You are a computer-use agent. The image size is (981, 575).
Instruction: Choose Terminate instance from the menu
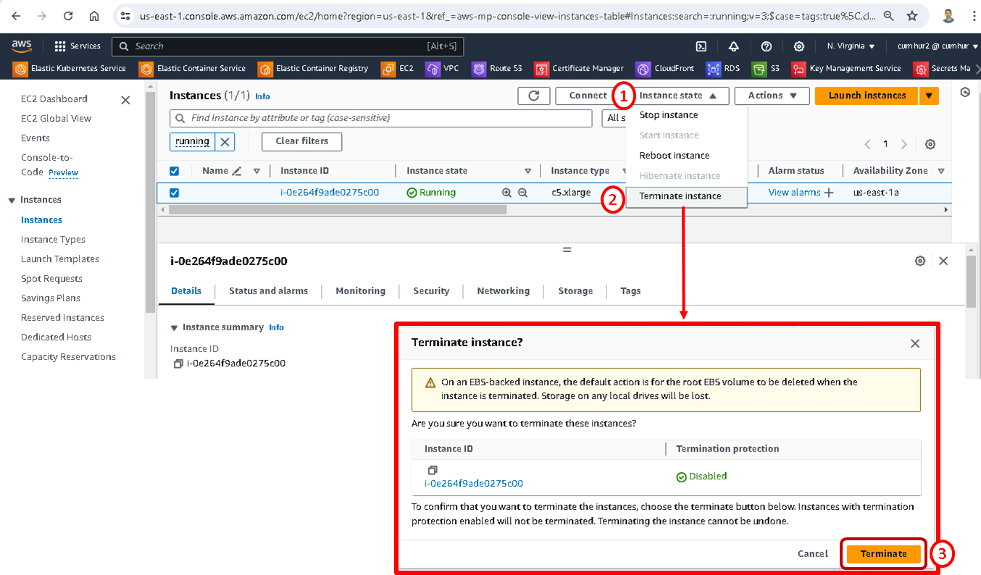click(x=680, y=196)
